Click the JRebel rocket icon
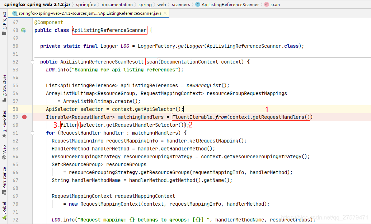371x224 pixels. [x=4, y=218]
